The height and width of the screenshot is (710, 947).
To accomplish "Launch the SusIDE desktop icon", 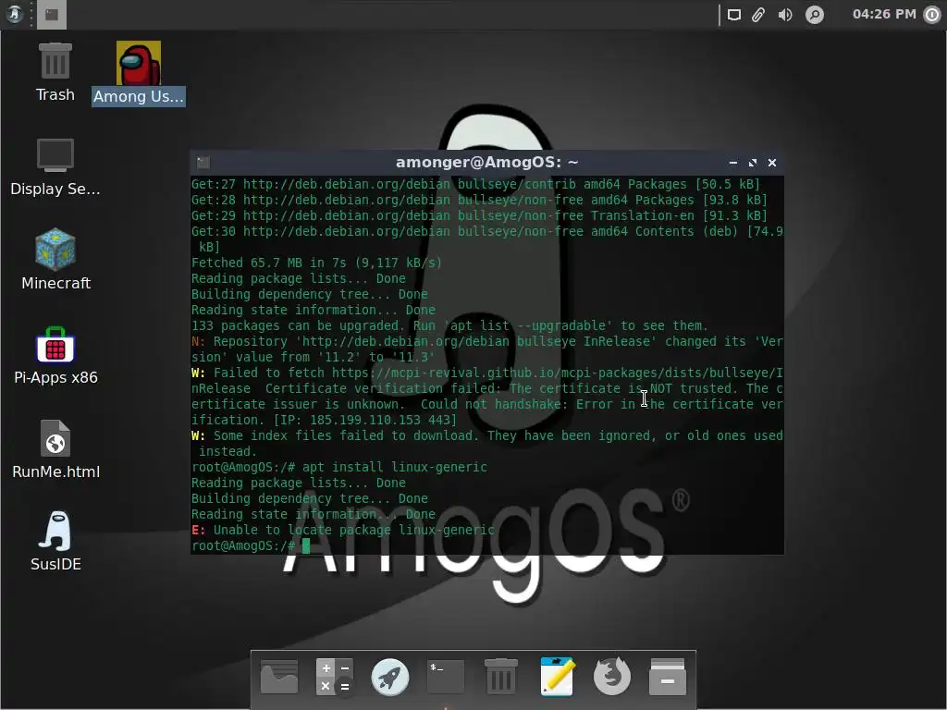I will click(55, 542).
